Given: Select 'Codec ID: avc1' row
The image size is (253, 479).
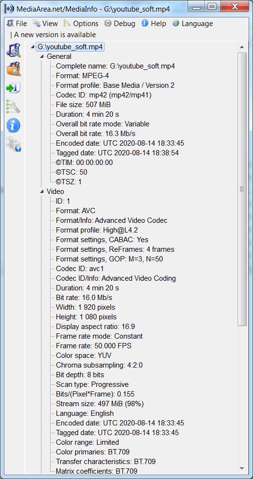Looking at the screenshot, I should (80, 269).
